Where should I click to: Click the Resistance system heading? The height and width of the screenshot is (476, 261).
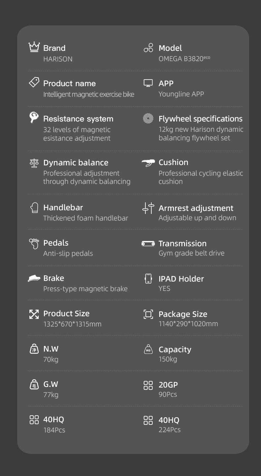click(78, 119)
